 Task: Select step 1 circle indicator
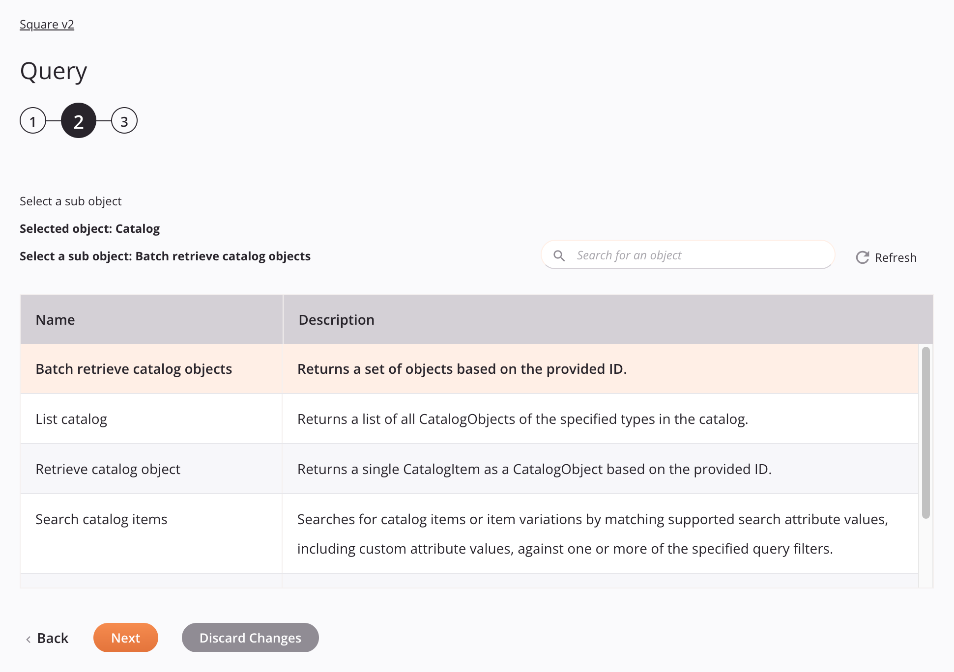coord(33,120)
